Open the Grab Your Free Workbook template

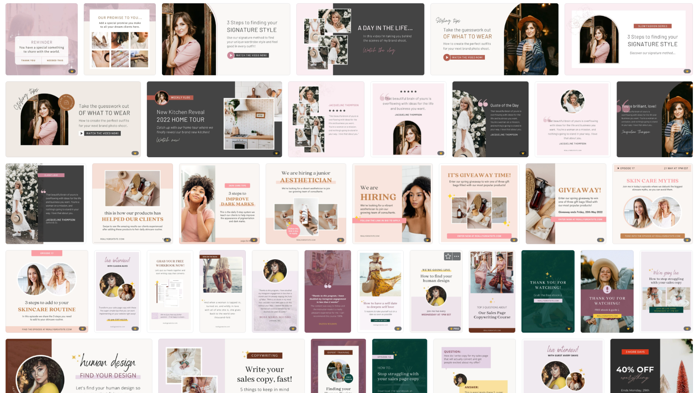click(170, 291)
